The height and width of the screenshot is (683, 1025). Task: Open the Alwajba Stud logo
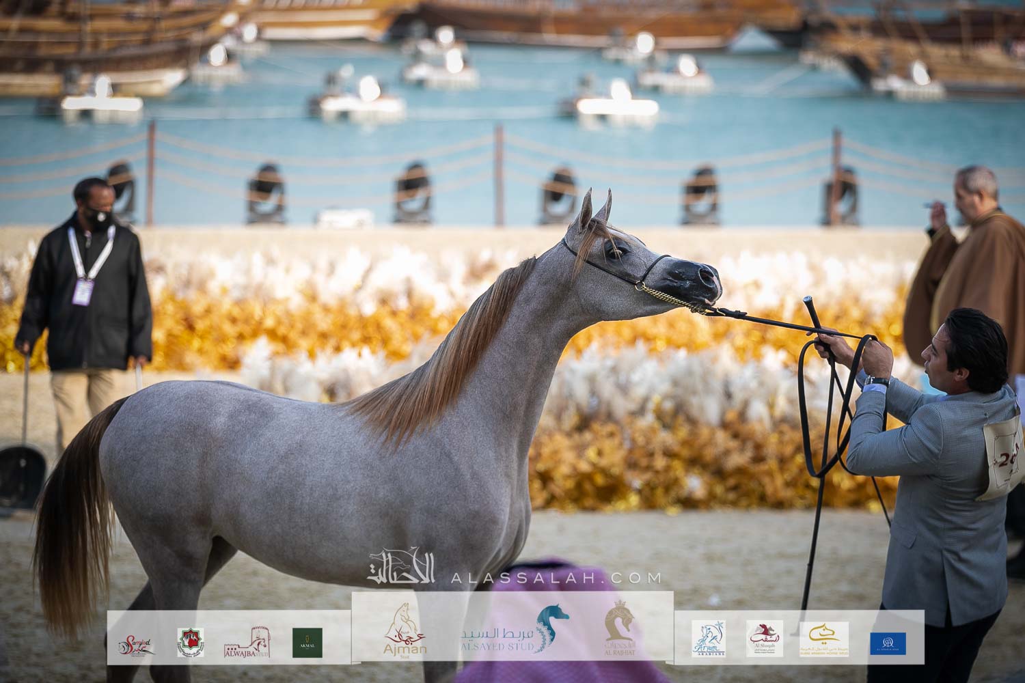click(250, 643)
